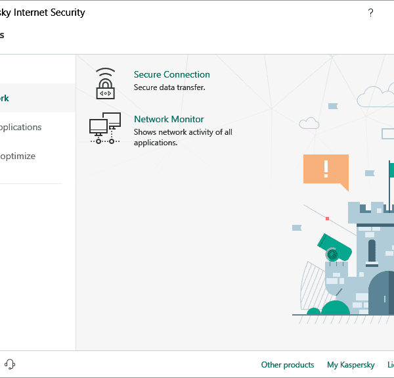Switch to the optimize sidebar tab

click(x=18, y=156)
